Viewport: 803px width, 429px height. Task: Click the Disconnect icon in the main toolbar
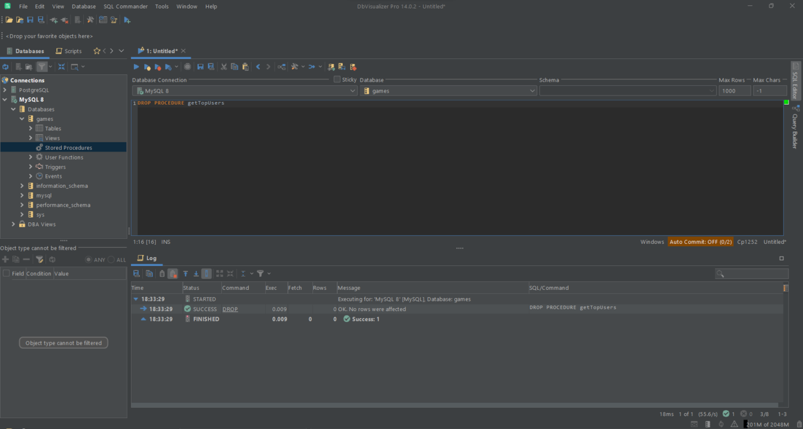pyautogui.click(x=64, y=19)
